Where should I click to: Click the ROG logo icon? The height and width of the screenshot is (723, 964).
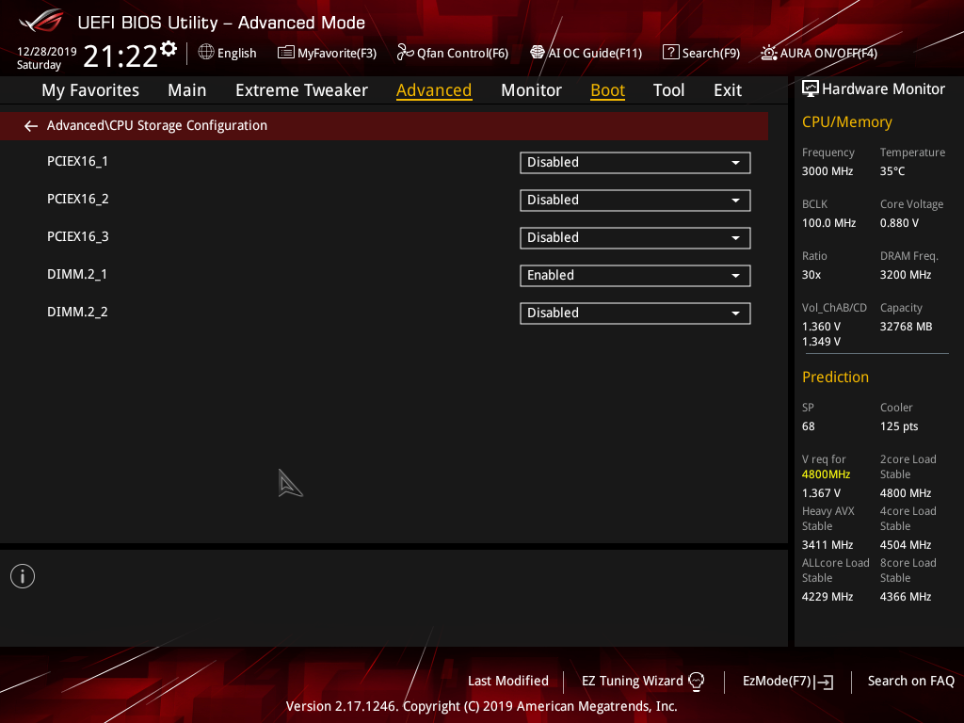(41, 21)
